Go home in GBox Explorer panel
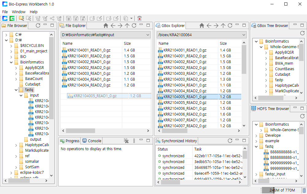The height and width of the screenshot is (194, 307). coord(202,25)
